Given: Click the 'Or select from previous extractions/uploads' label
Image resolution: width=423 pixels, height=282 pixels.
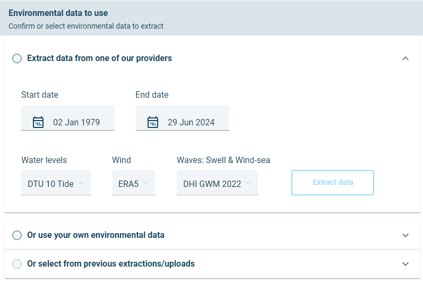Looking at the screenshot, I should point(111,264).
